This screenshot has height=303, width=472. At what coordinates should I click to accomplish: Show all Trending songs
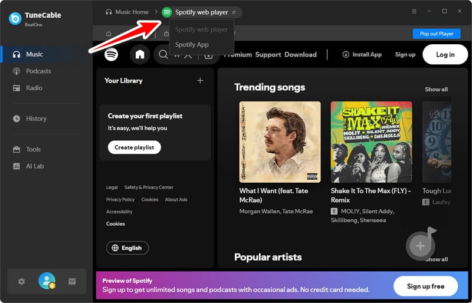(436, 90)
